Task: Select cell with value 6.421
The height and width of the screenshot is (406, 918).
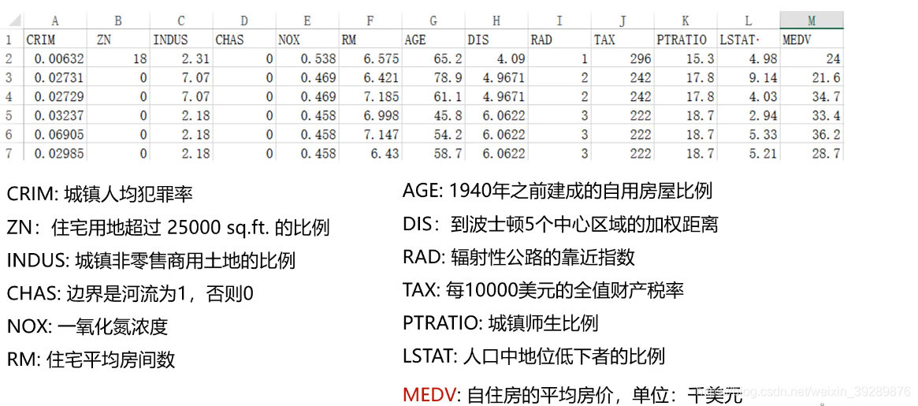Action: coord(370,78)
